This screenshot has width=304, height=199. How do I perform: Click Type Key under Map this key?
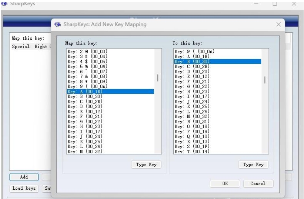click(146, 165)
